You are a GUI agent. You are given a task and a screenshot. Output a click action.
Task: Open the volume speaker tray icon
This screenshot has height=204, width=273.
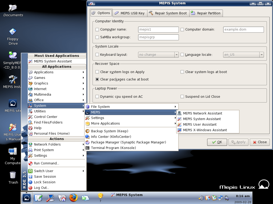201,198
